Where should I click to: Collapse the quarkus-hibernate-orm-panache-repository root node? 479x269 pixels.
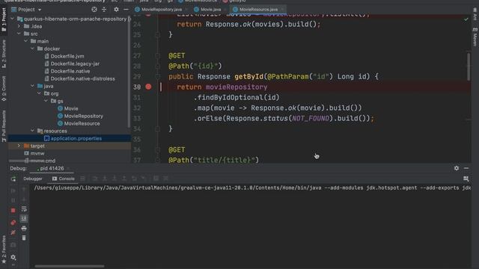coord(12,19)
